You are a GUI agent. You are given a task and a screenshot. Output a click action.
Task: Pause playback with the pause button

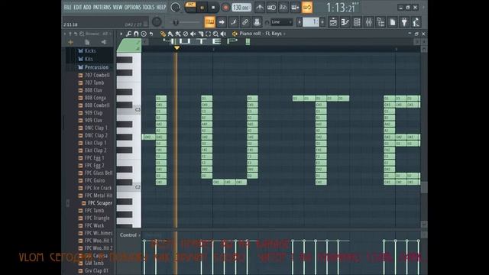click(x=202, y=8)
